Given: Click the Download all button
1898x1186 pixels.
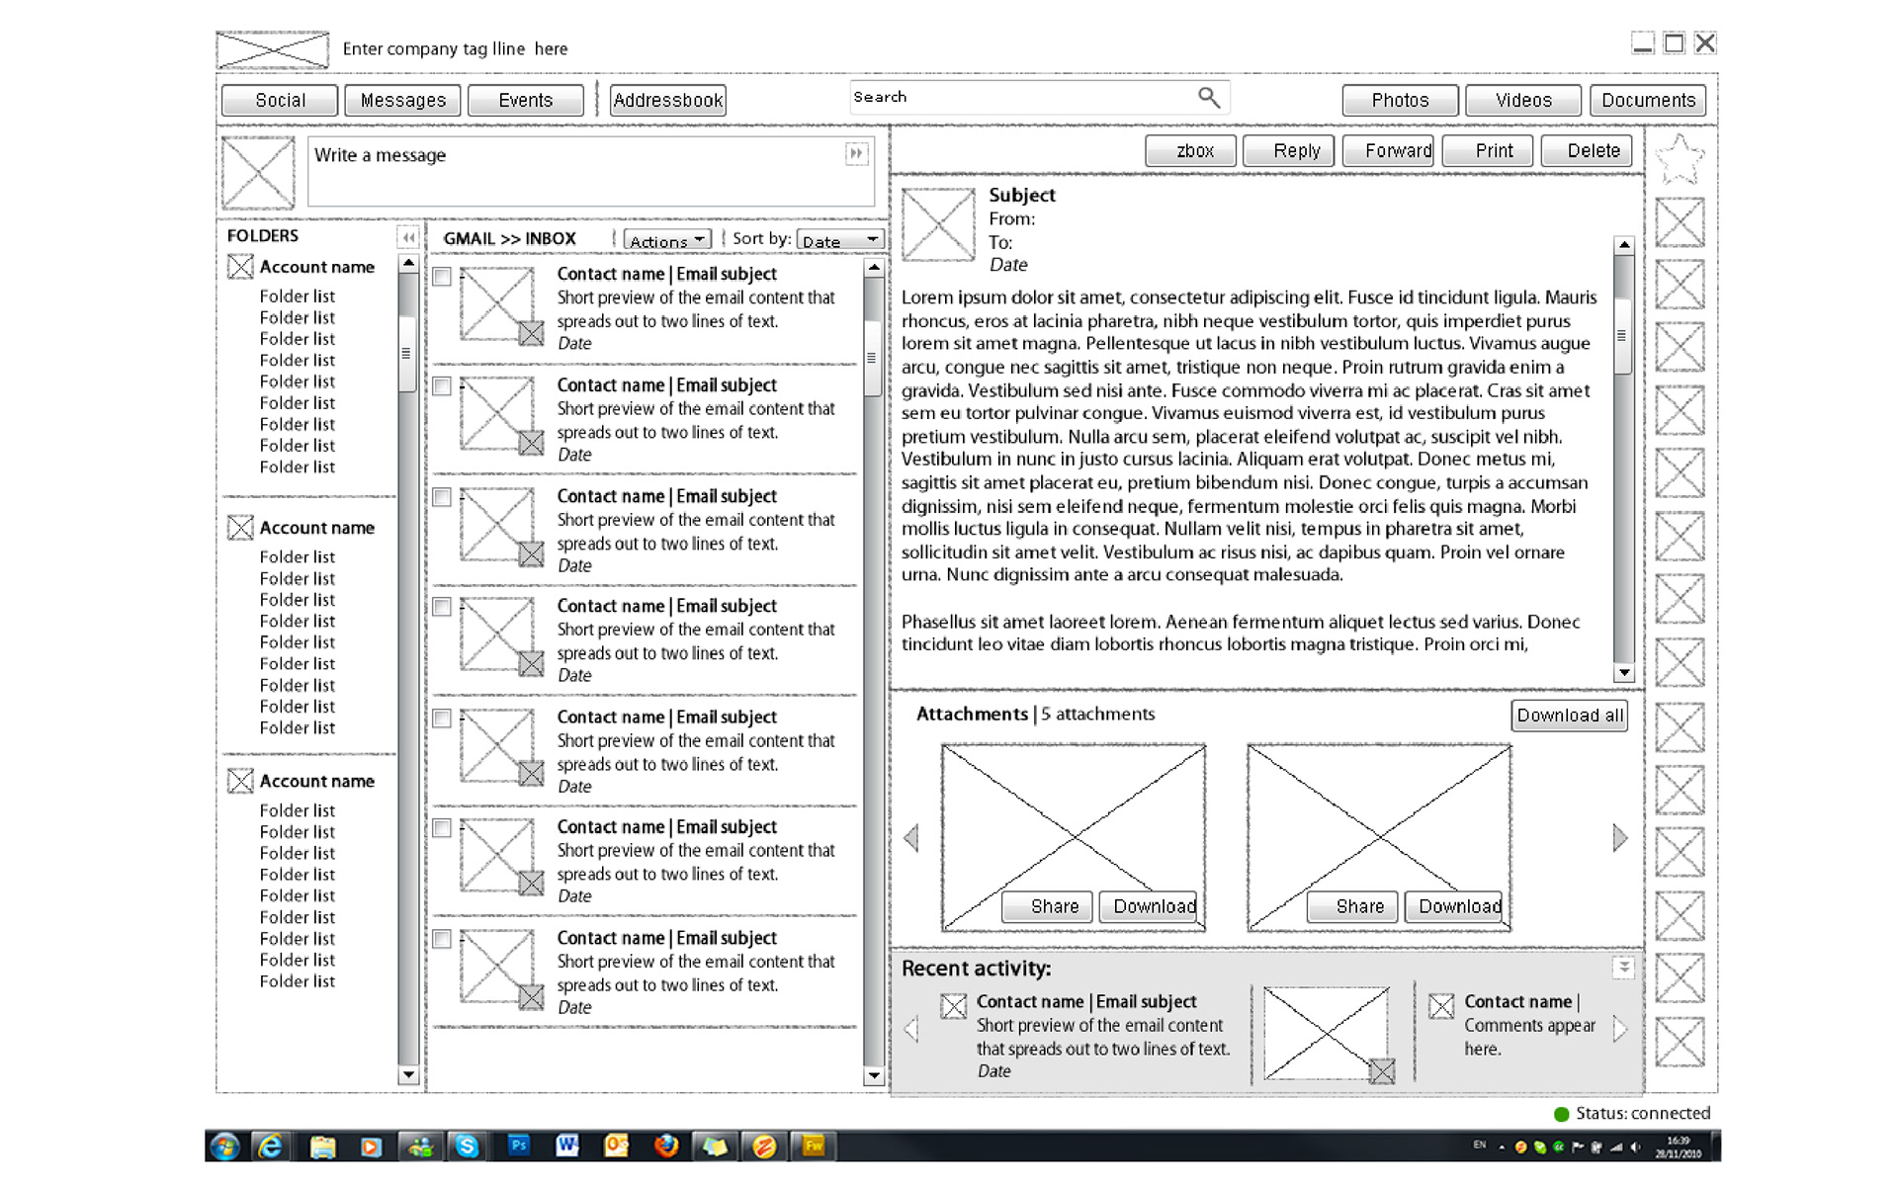Looking at the screenshot, I should point(1570,716).
